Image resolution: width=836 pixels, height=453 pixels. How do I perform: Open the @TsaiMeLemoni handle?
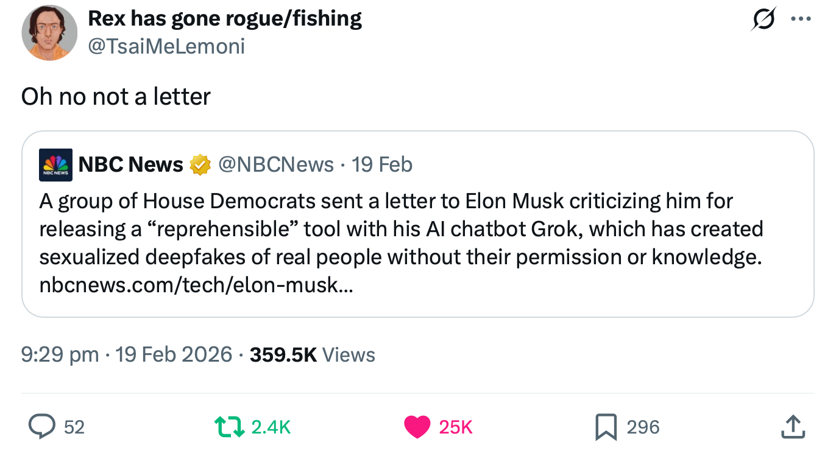(166, 46)
